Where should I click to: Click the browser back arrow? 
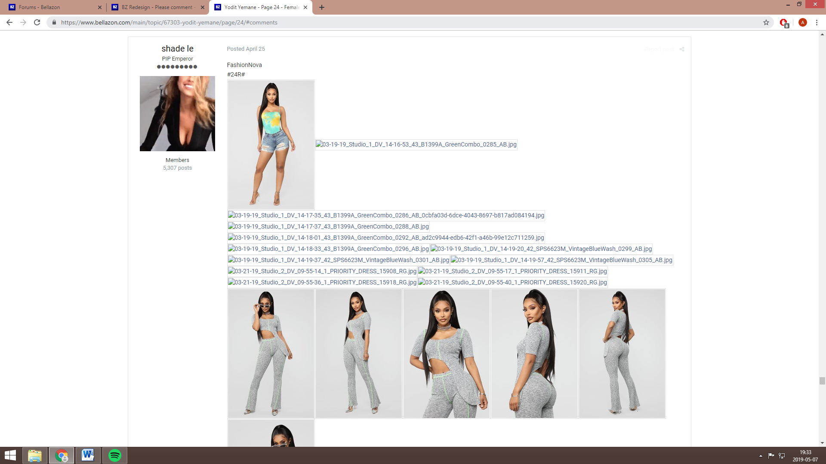[x=9, y=22]
